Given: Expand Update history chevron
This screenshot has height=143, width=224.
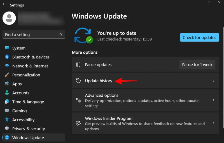Looking at the screenshot, I should [x=213, y=81].
